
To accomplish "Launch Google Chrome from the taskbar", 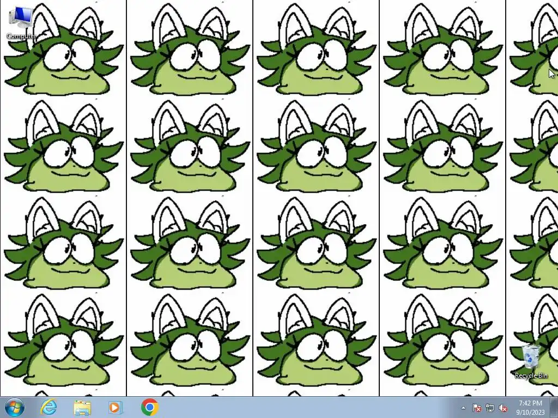I will click(149, 407).
